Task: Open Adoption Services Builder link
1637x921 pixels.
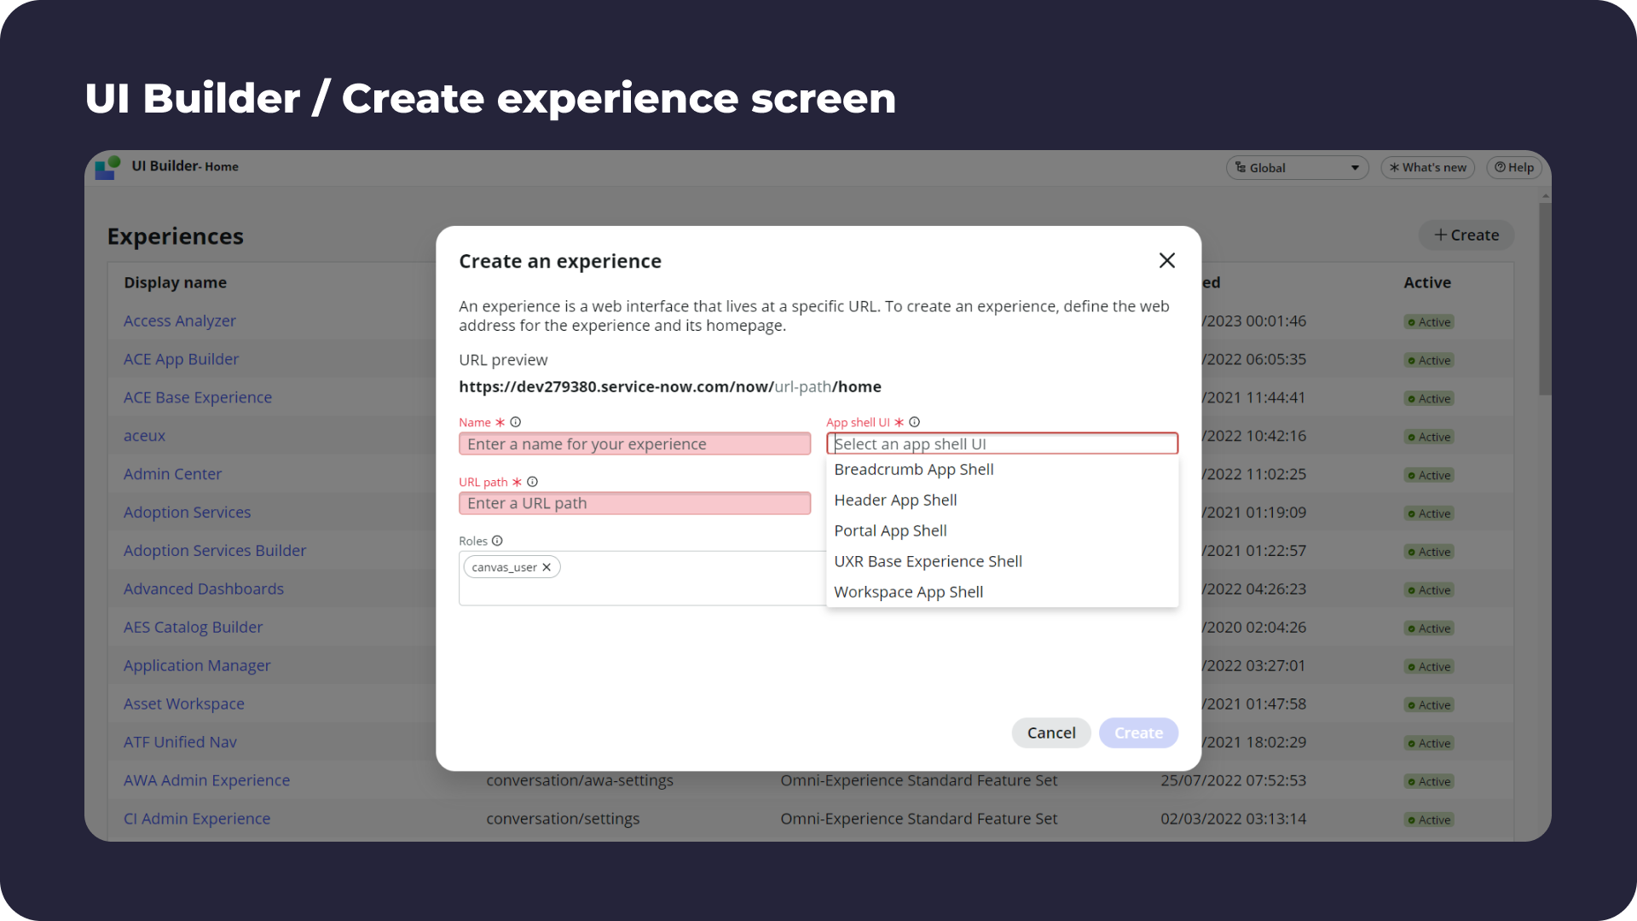Action: click(x=215, y=551)
